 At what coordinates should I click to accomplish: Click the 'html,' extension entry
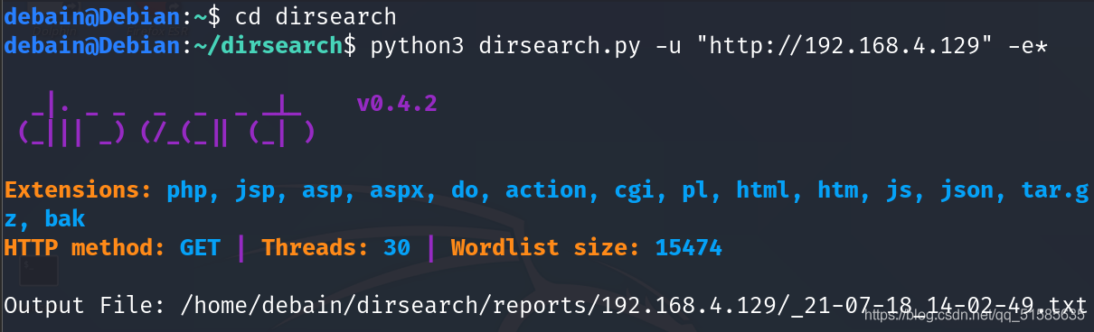click(x=769, y=190)
